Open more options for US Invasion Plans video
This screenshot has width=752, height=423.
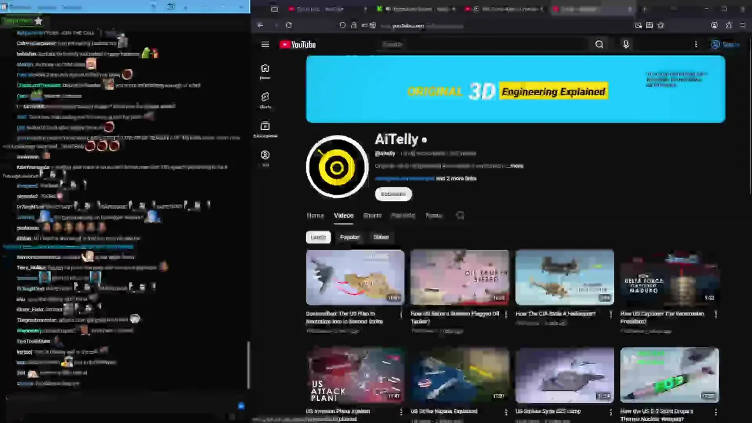[401, 412]
